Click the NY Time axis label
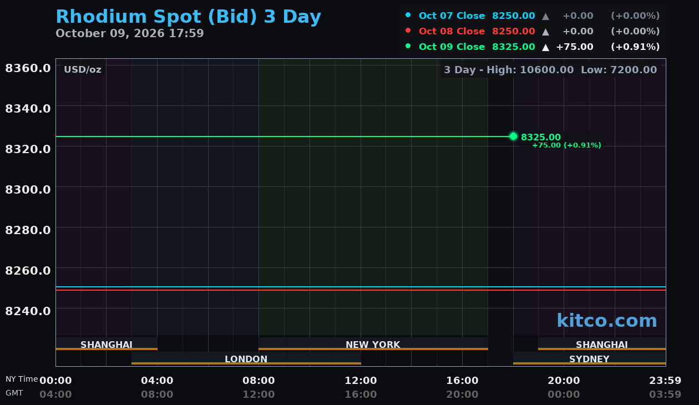 pos(22,379)
